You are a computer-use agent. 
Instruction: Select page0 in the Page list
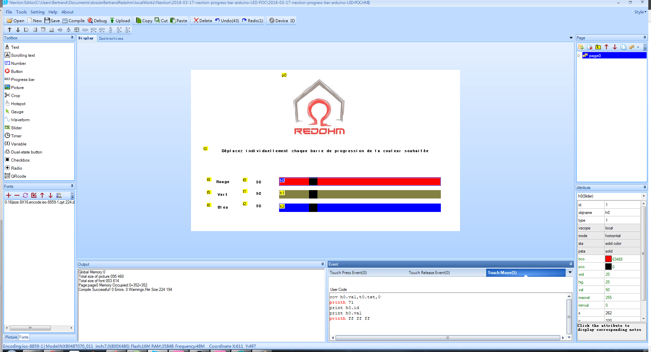pos(614,55)
